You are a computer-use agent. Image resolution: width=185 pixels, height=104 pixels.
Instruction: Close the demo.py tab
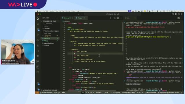click(73, 18)
